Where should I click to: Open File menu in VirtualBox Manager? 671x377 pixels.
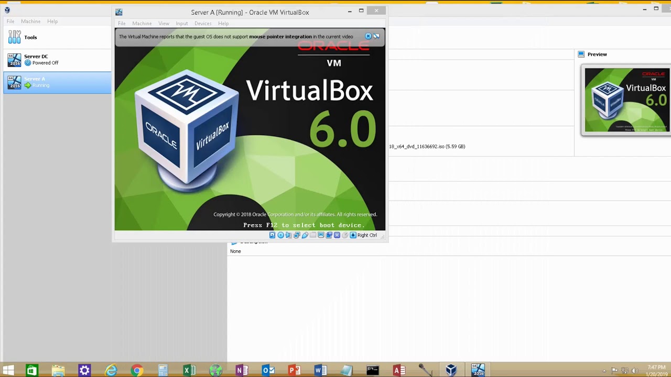click(10, 21)
